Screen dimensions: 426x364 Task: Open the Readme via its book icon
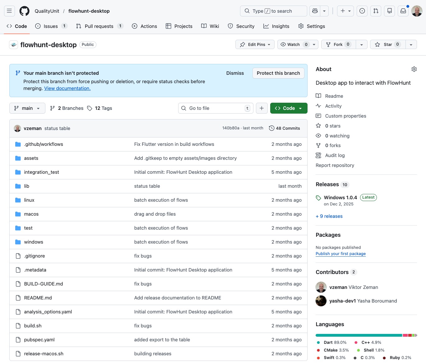click(x=318, y=96)
